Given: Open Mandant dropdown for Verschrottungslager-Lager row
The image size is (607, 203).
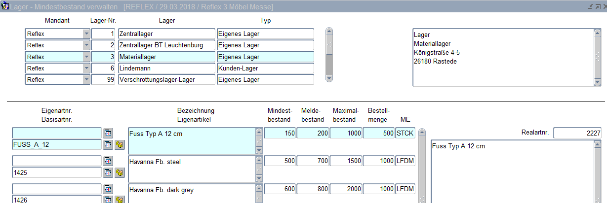Looking at the screenshot, I should [86, 80].
